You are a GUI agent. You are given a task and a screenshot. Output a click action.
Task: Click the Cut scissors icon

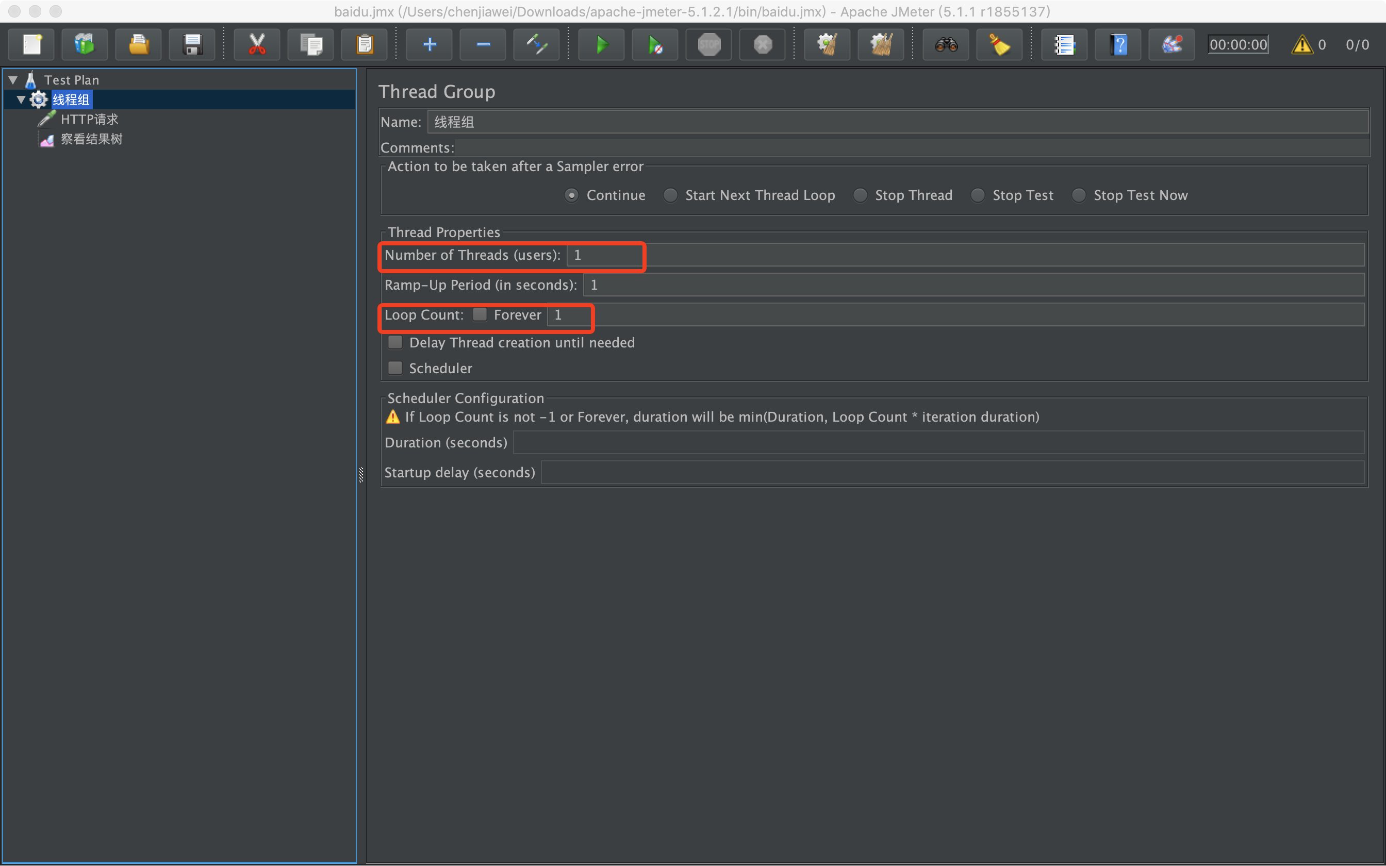257,45
